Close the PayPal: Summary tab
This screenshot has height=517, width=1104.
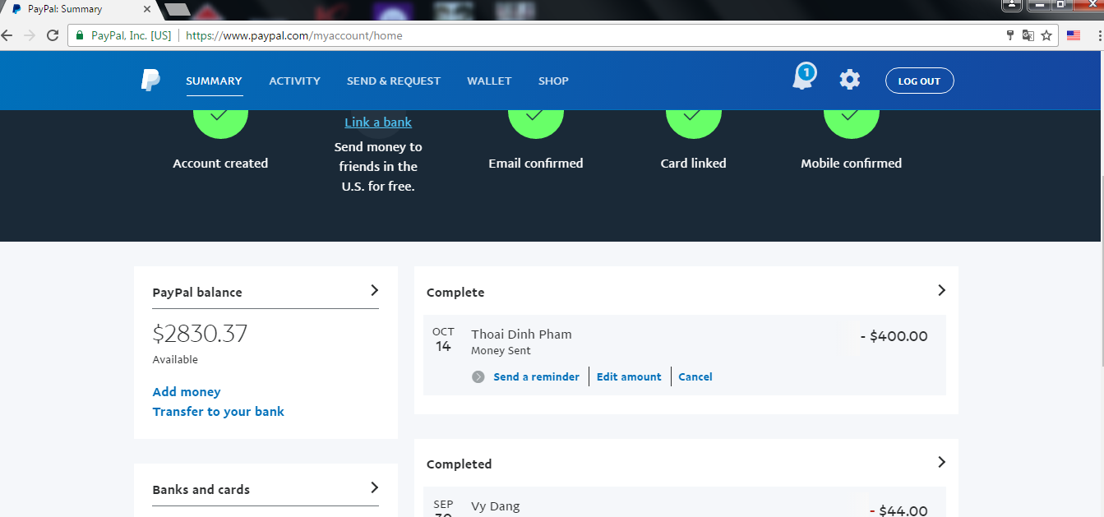click(147, 9)
